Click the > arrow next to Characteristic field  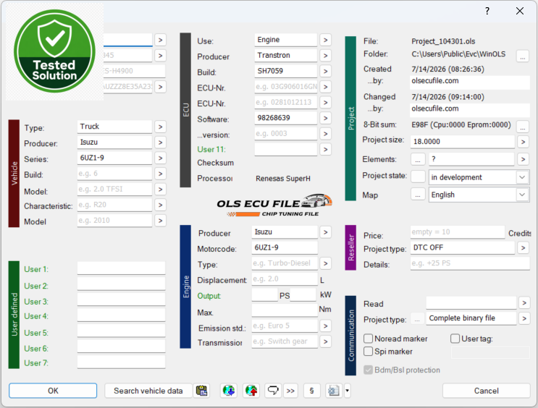click(x=160, y=205)
